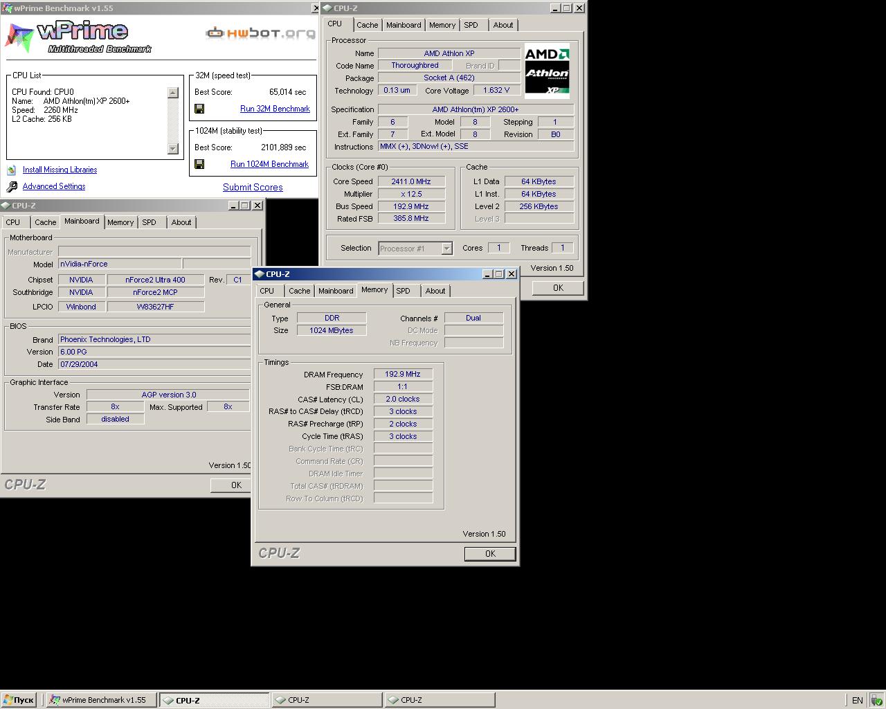
Task: Click OK in the CPU-Z memory window
Action: tap(490, 554)
